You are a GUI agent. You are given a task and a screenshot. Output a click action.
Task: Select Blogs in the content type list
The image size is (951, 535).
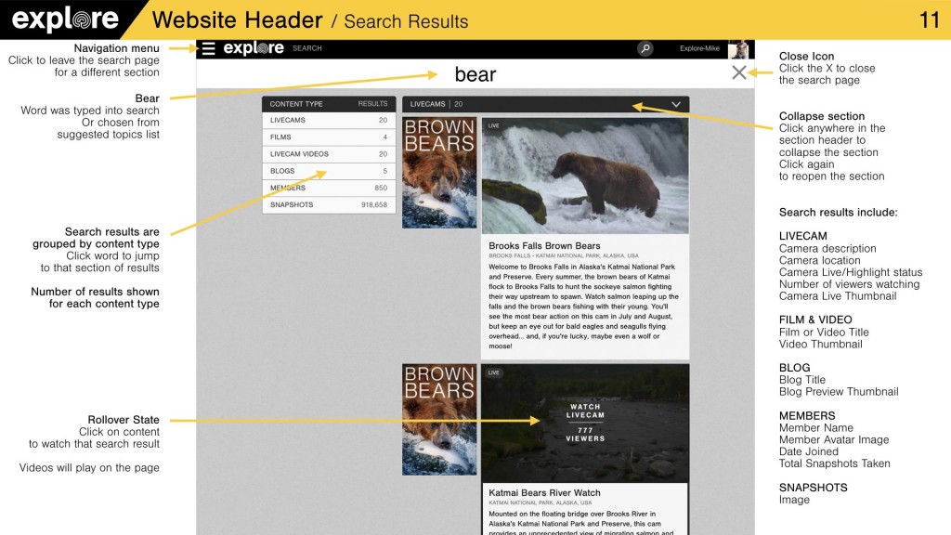coord(282,171)
